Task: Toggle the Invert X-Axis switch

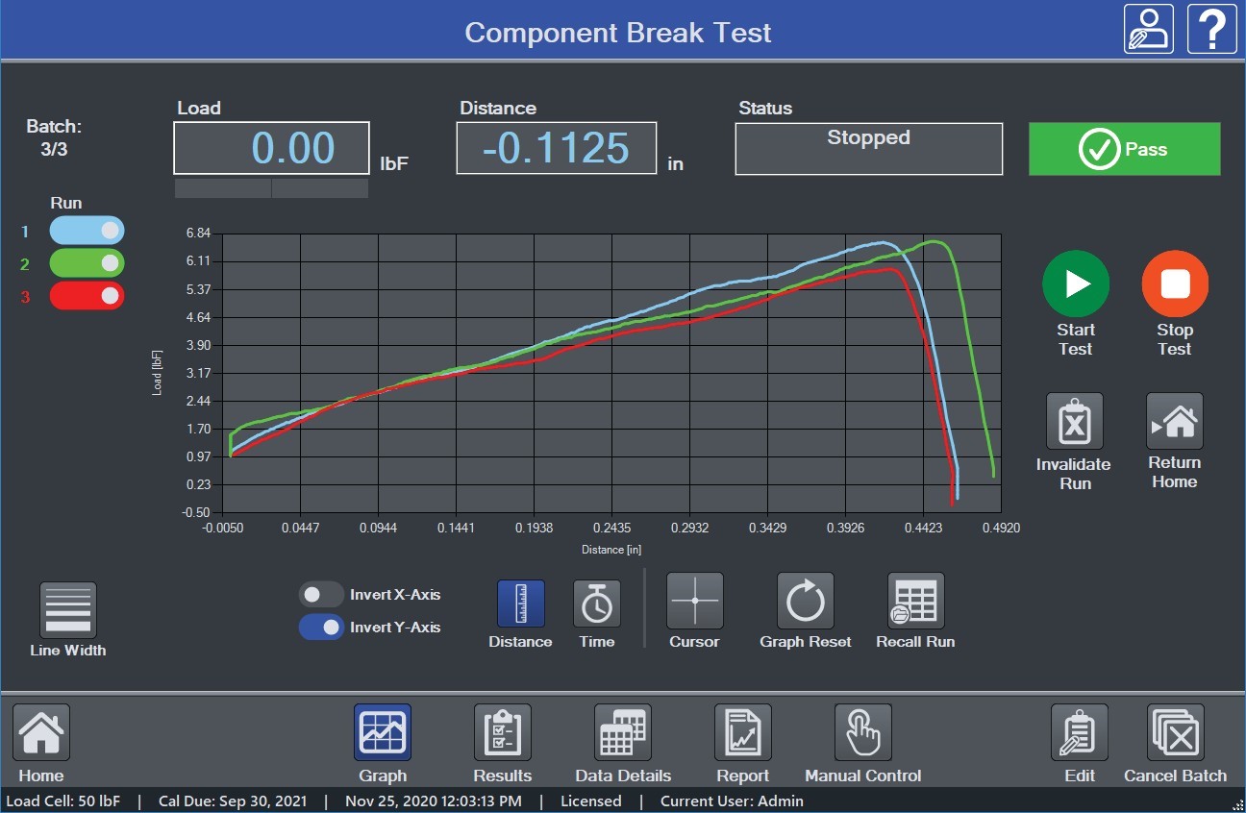Action: [321, 595]
